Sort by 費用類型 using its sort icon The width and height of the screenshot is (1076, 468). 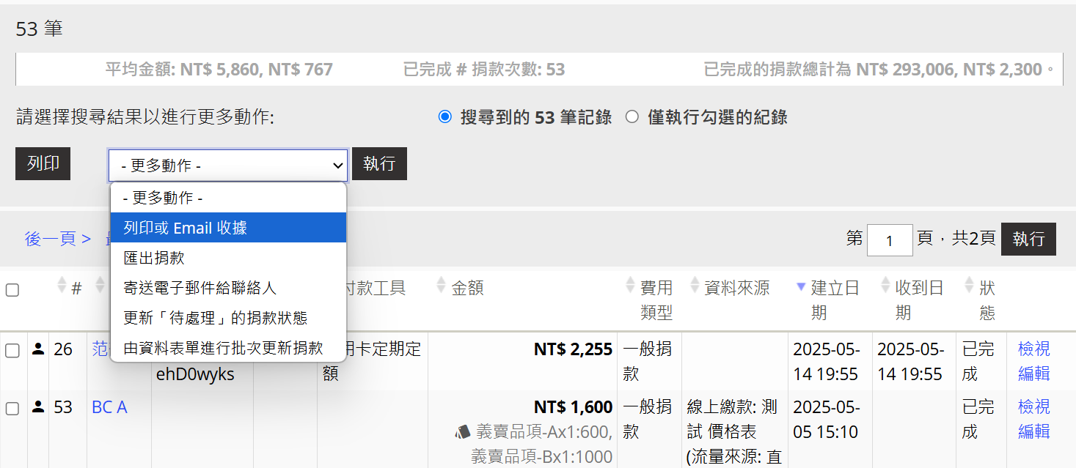[x=630, y=288]
